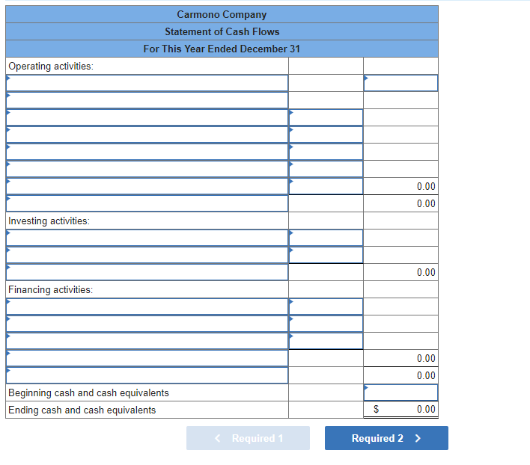Open the fifth Operating activities label dropdown
Viewport: 530px width, 465px height.
[147, 152]
